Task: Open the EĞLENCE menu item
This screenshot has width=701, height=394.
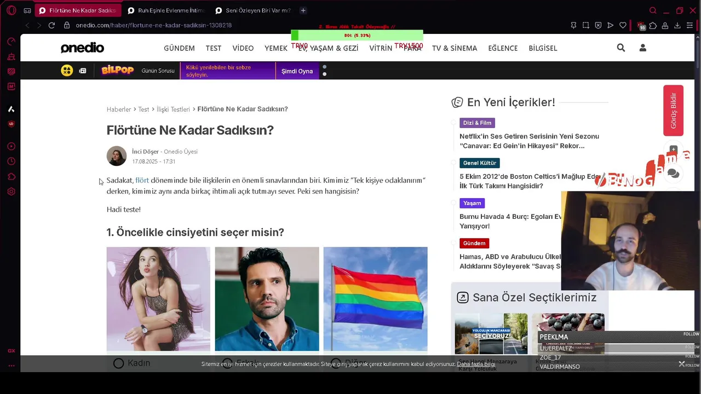Action: (503, 48)
